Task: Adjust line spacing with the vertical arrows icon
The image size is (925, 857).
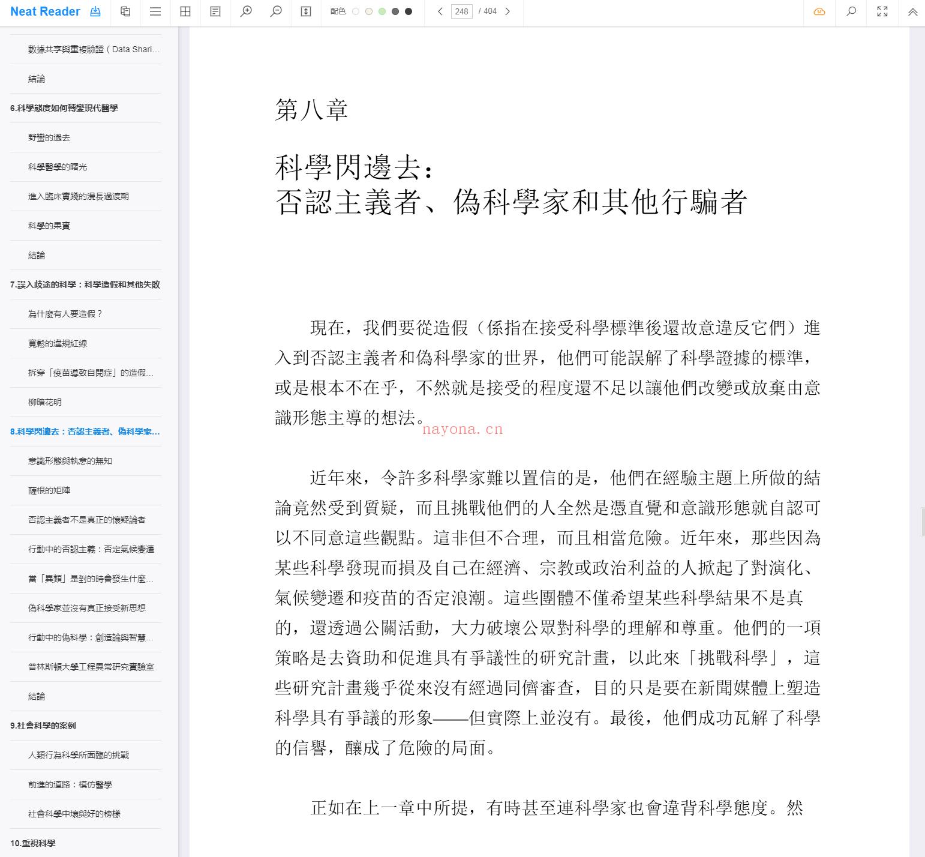Action: point(306,11)
